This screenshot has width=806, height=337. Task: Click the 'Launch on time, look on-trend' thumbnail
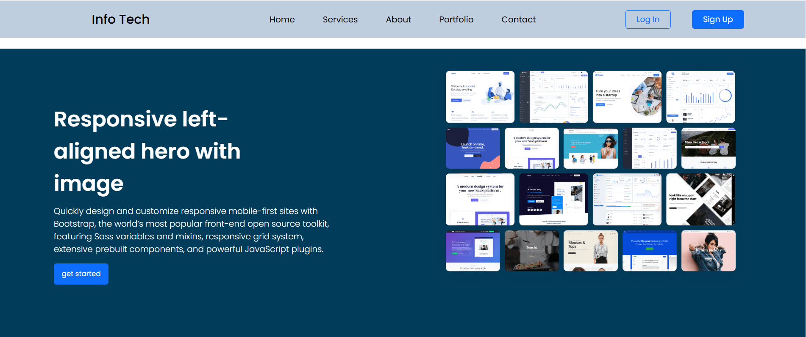(x=472, y=148)
